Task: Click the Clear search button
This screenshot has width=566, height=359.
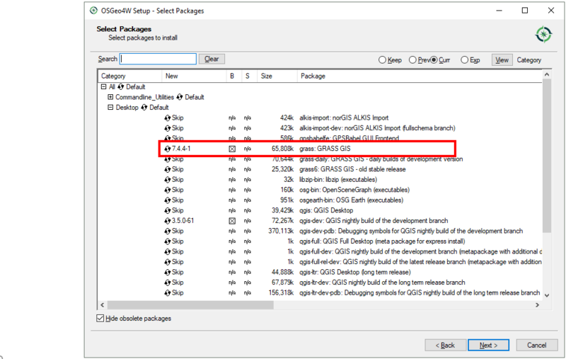Action: coord(212,59)
